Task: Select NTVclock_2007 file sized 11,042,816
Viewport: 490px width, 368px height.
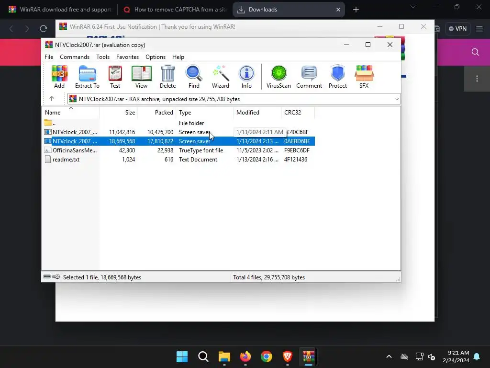Action: 178,132
